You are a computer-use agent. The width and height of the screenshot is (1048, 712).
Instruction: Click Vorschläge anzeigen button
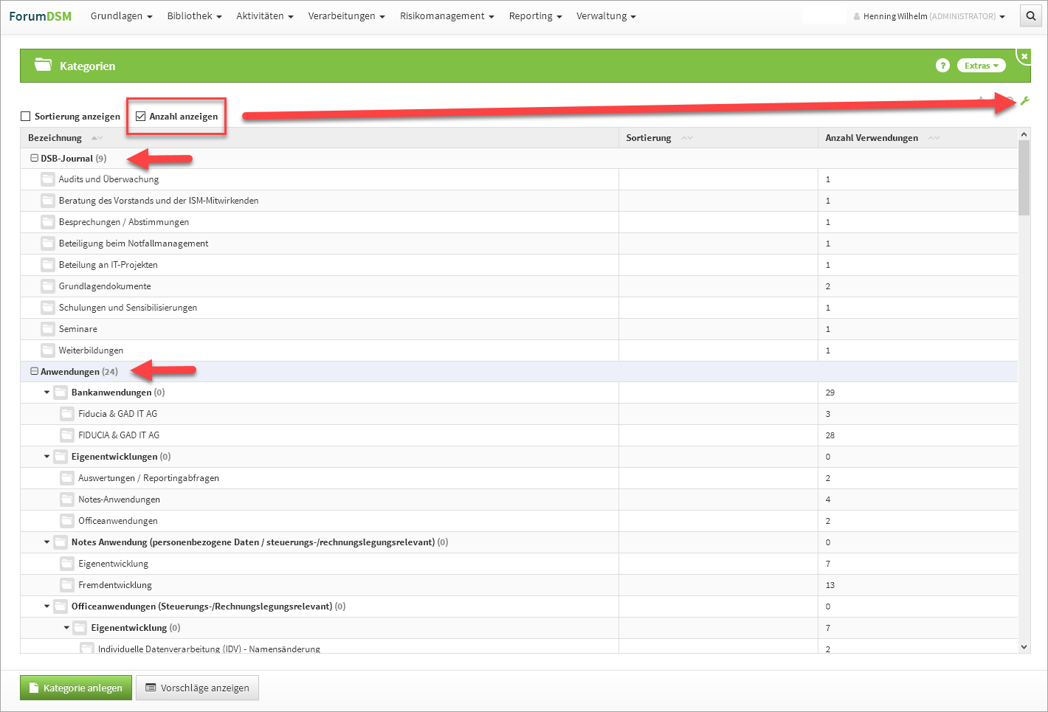197,688
